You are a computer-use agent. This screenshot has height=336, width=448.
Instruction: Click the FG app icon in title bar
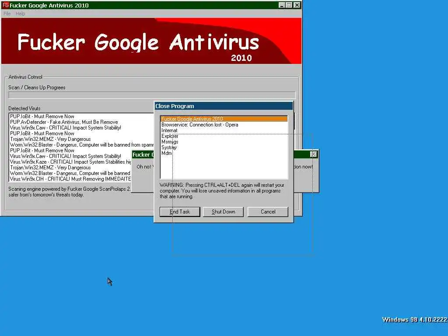(5, 5)
